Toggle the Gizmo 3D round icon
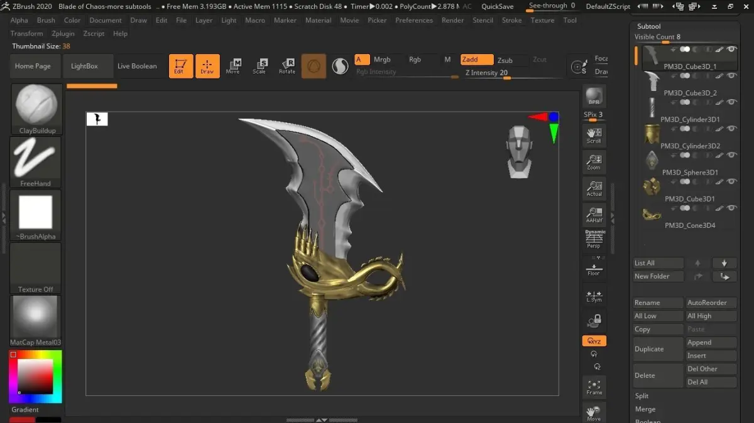Screen dimensions: 754x423 [x=314, y=66]
